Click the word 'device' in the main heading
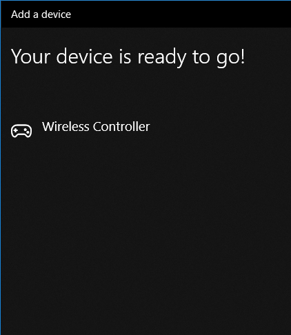The height and width of the screenshot is (335, 291). click(x=84, y=57)
